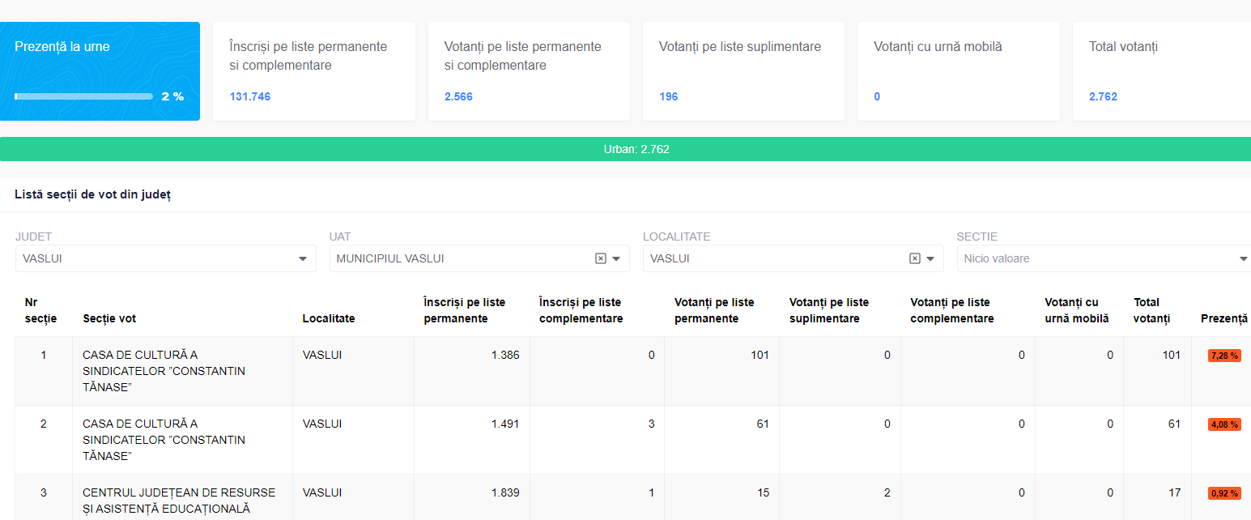Click the 4,08 % presence badge
This screenshot has width=1251, height=520.
(1223, 424)
